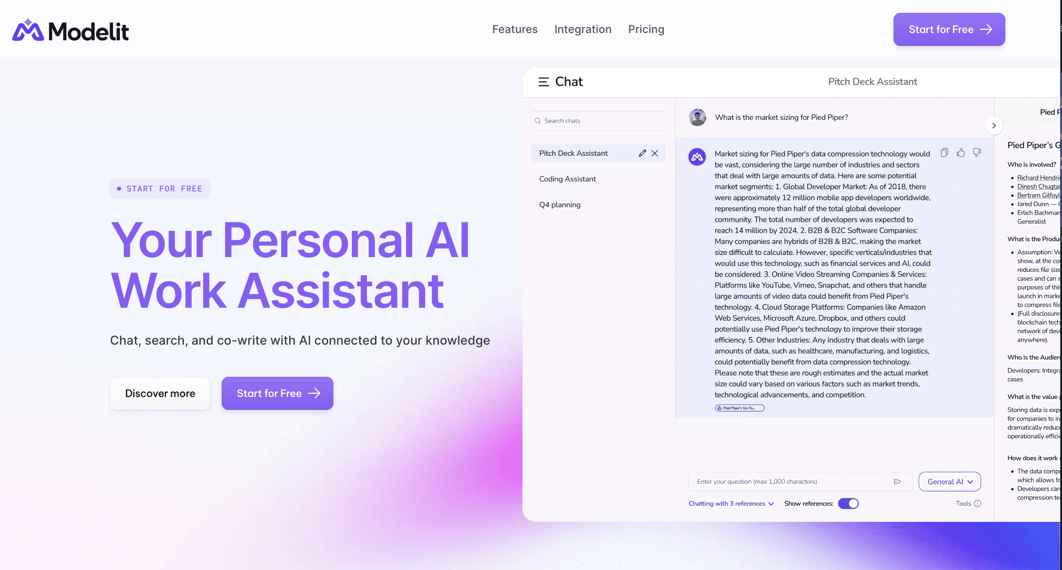Click Start for Free button
Image resolution: width=1062 pixels, height=570 pixels.
(x=949, y=29)
